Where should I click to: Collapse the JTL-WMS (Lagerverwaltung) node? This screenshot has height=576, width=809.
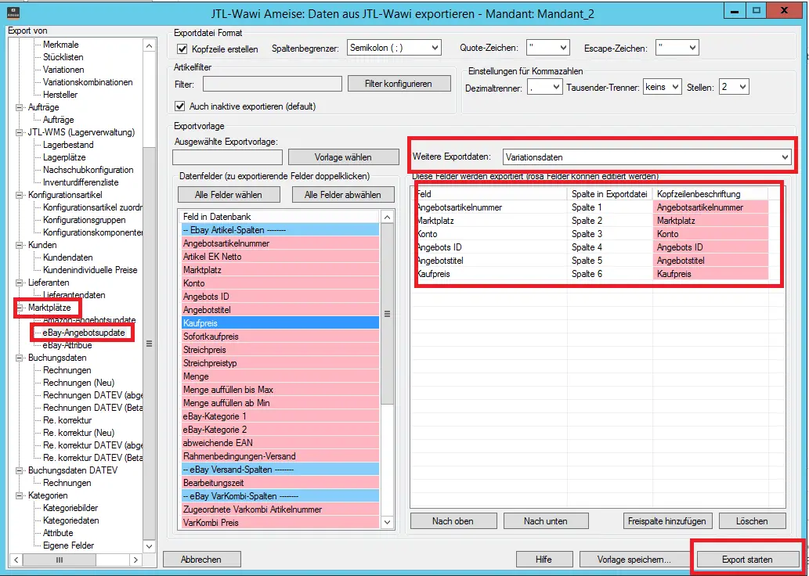(20, 132)
